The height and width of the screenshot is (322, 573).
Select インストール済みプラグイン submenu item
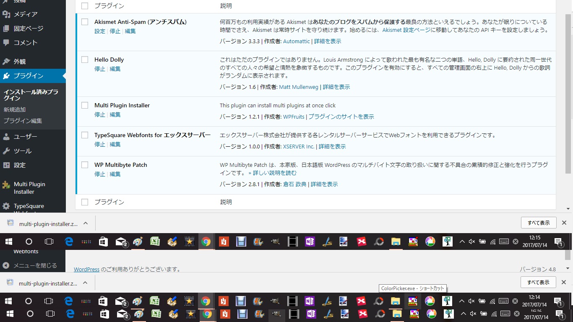coord(31,95)
